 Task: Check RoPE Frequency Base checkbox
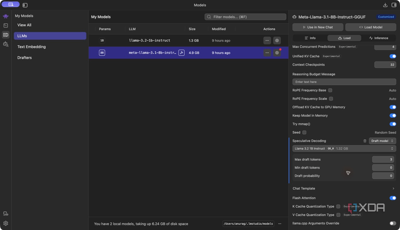click(330, 90)
